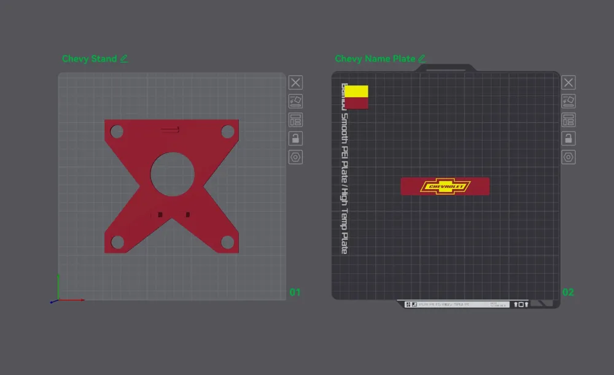This screenshot has height=375, width=614.
Task: Auto-orient objects on the Chevy Name Plate
Action: tap(569, 101)
